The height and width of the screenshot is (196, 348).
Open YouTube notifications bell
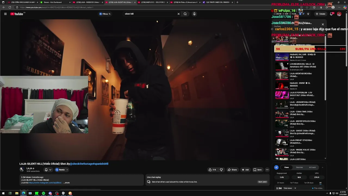point(331,14)
